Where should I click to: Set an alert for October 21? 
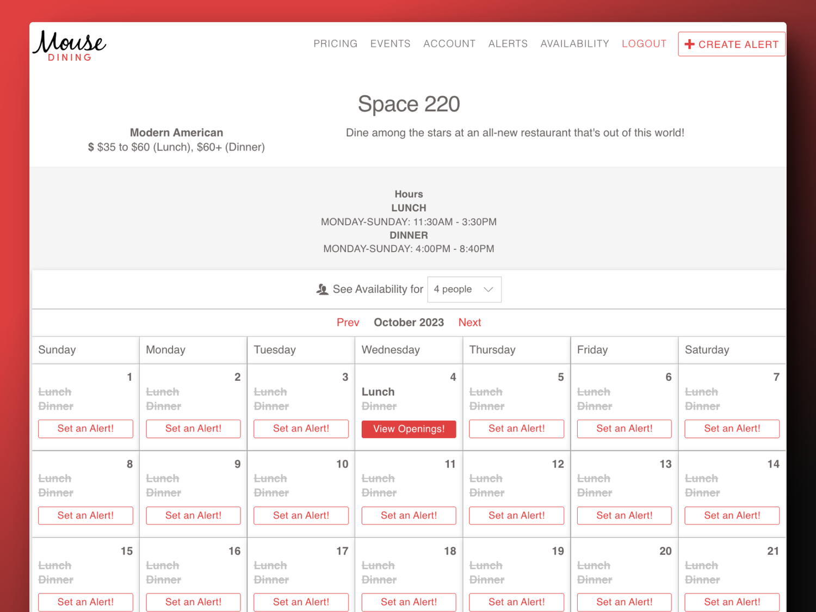coord(732,602)
